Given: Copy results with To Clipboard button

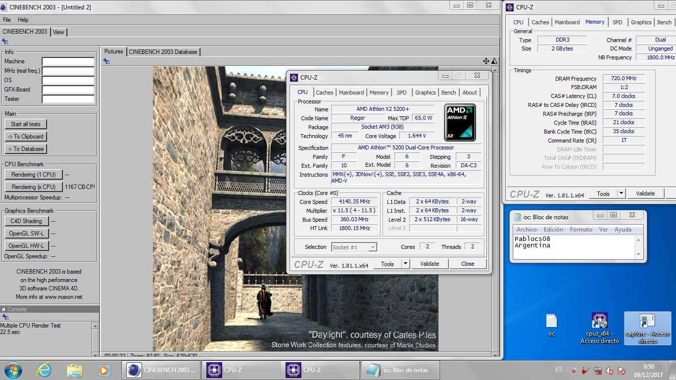Looking at the screenshot, I should pyautogui.click(x=26, y=137).
